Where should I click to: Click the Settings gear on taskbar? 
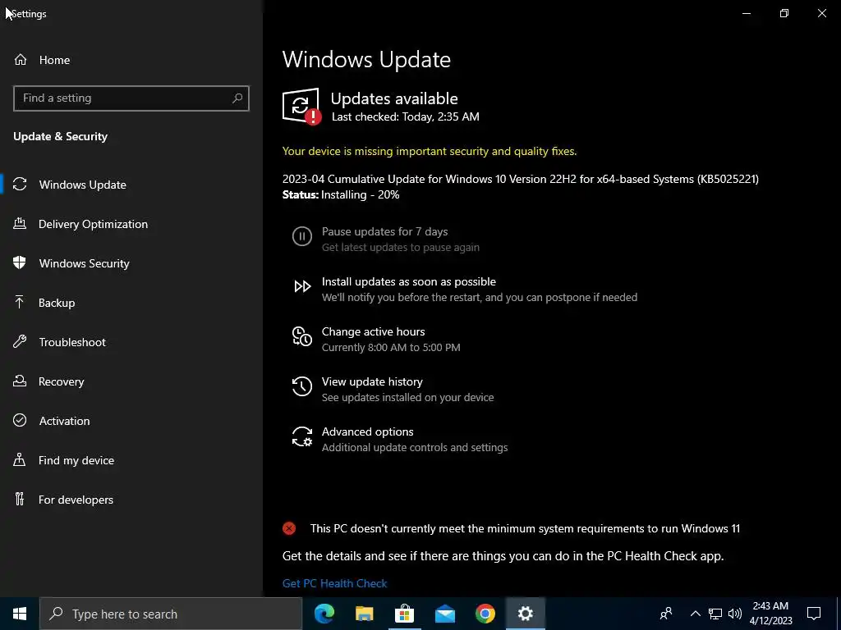tap(526, 614)
